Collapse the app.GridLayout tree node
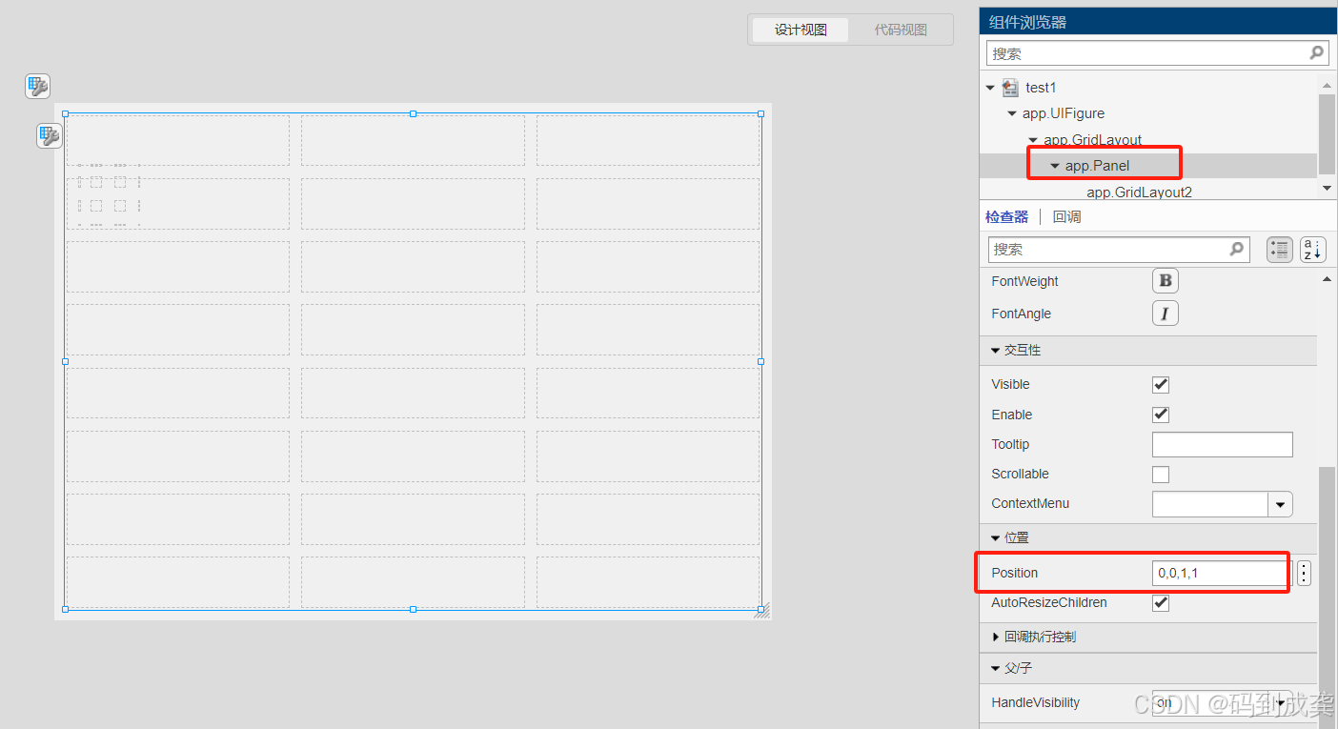This screenshot has height=729, width=1338. (1033, 140)
